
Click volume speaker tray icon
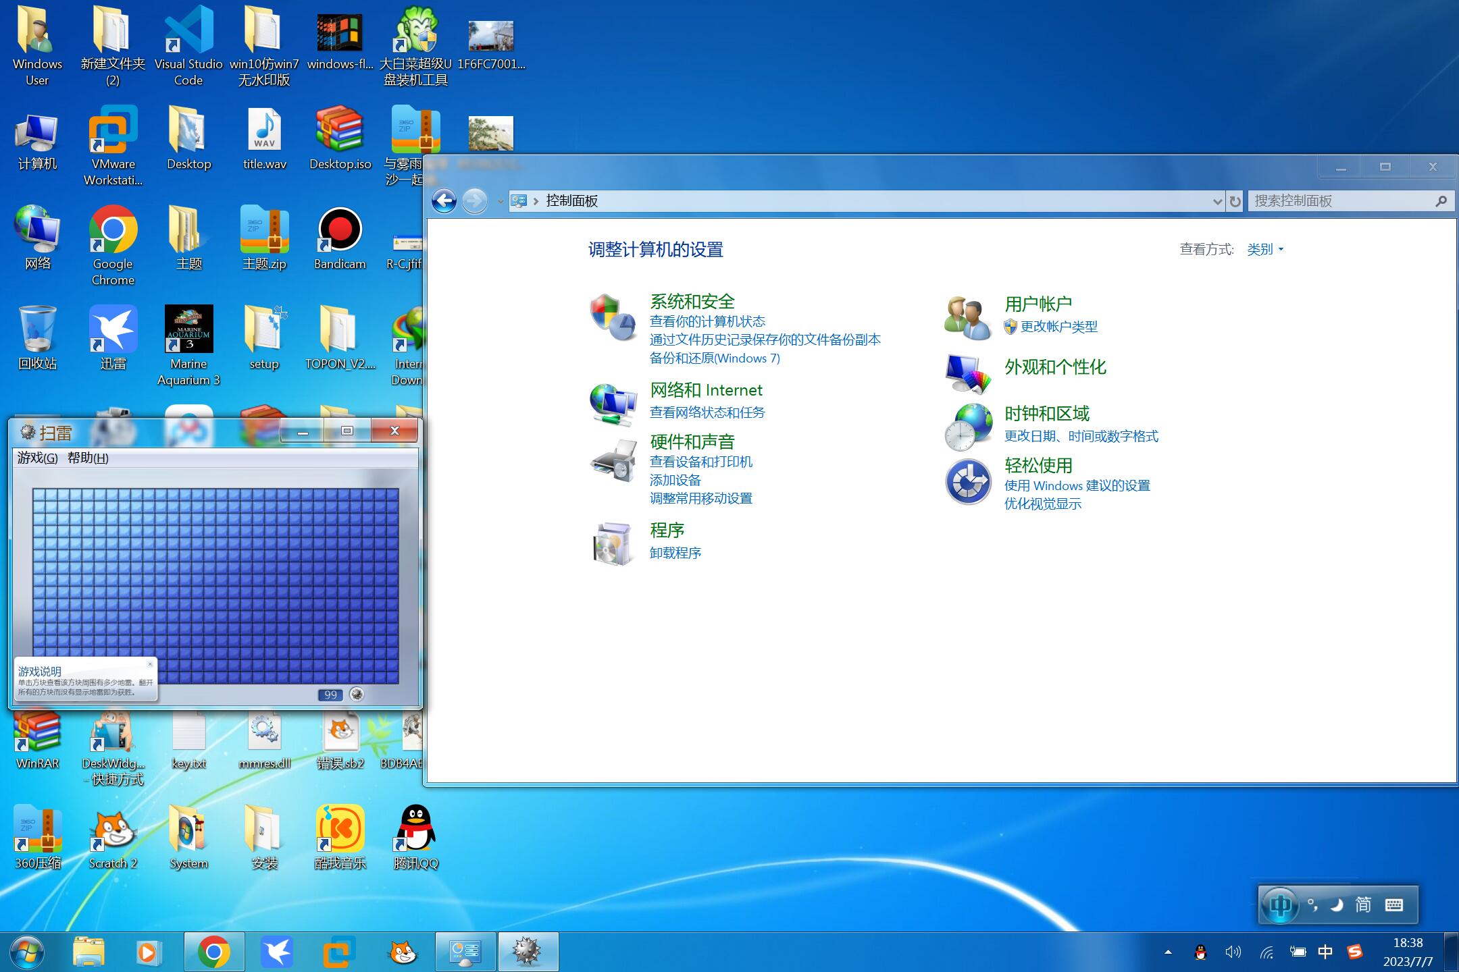1233,952
